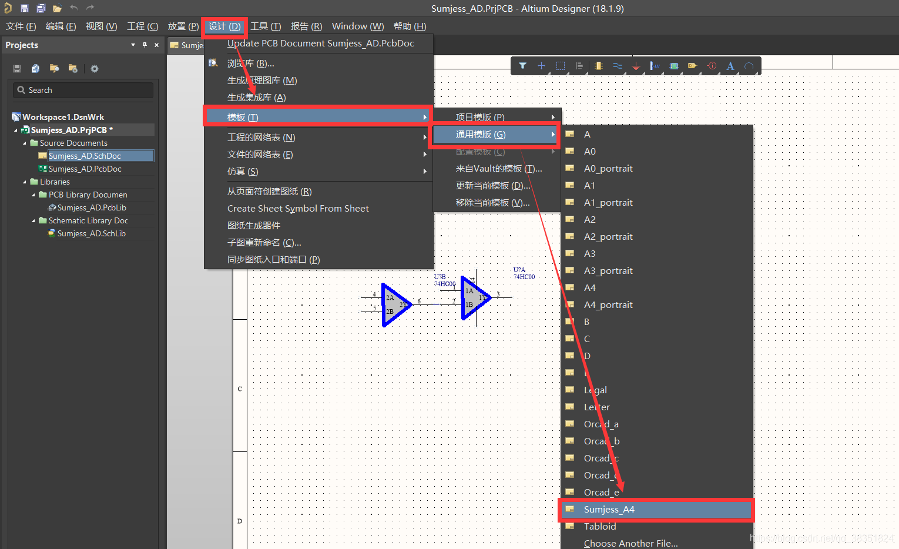Collapse the PCB Library Documents folder
Screen dimensions: 899x549
(x=33, y=195)
